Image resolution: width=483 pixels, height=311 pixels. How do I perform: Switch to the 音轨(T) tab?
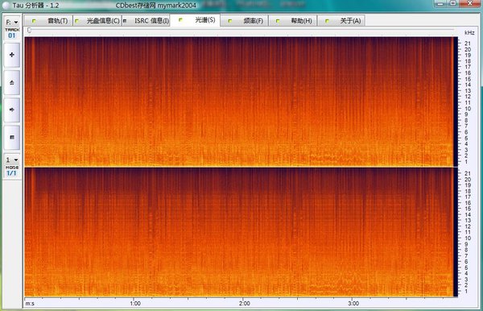click(x=48, y=21)
